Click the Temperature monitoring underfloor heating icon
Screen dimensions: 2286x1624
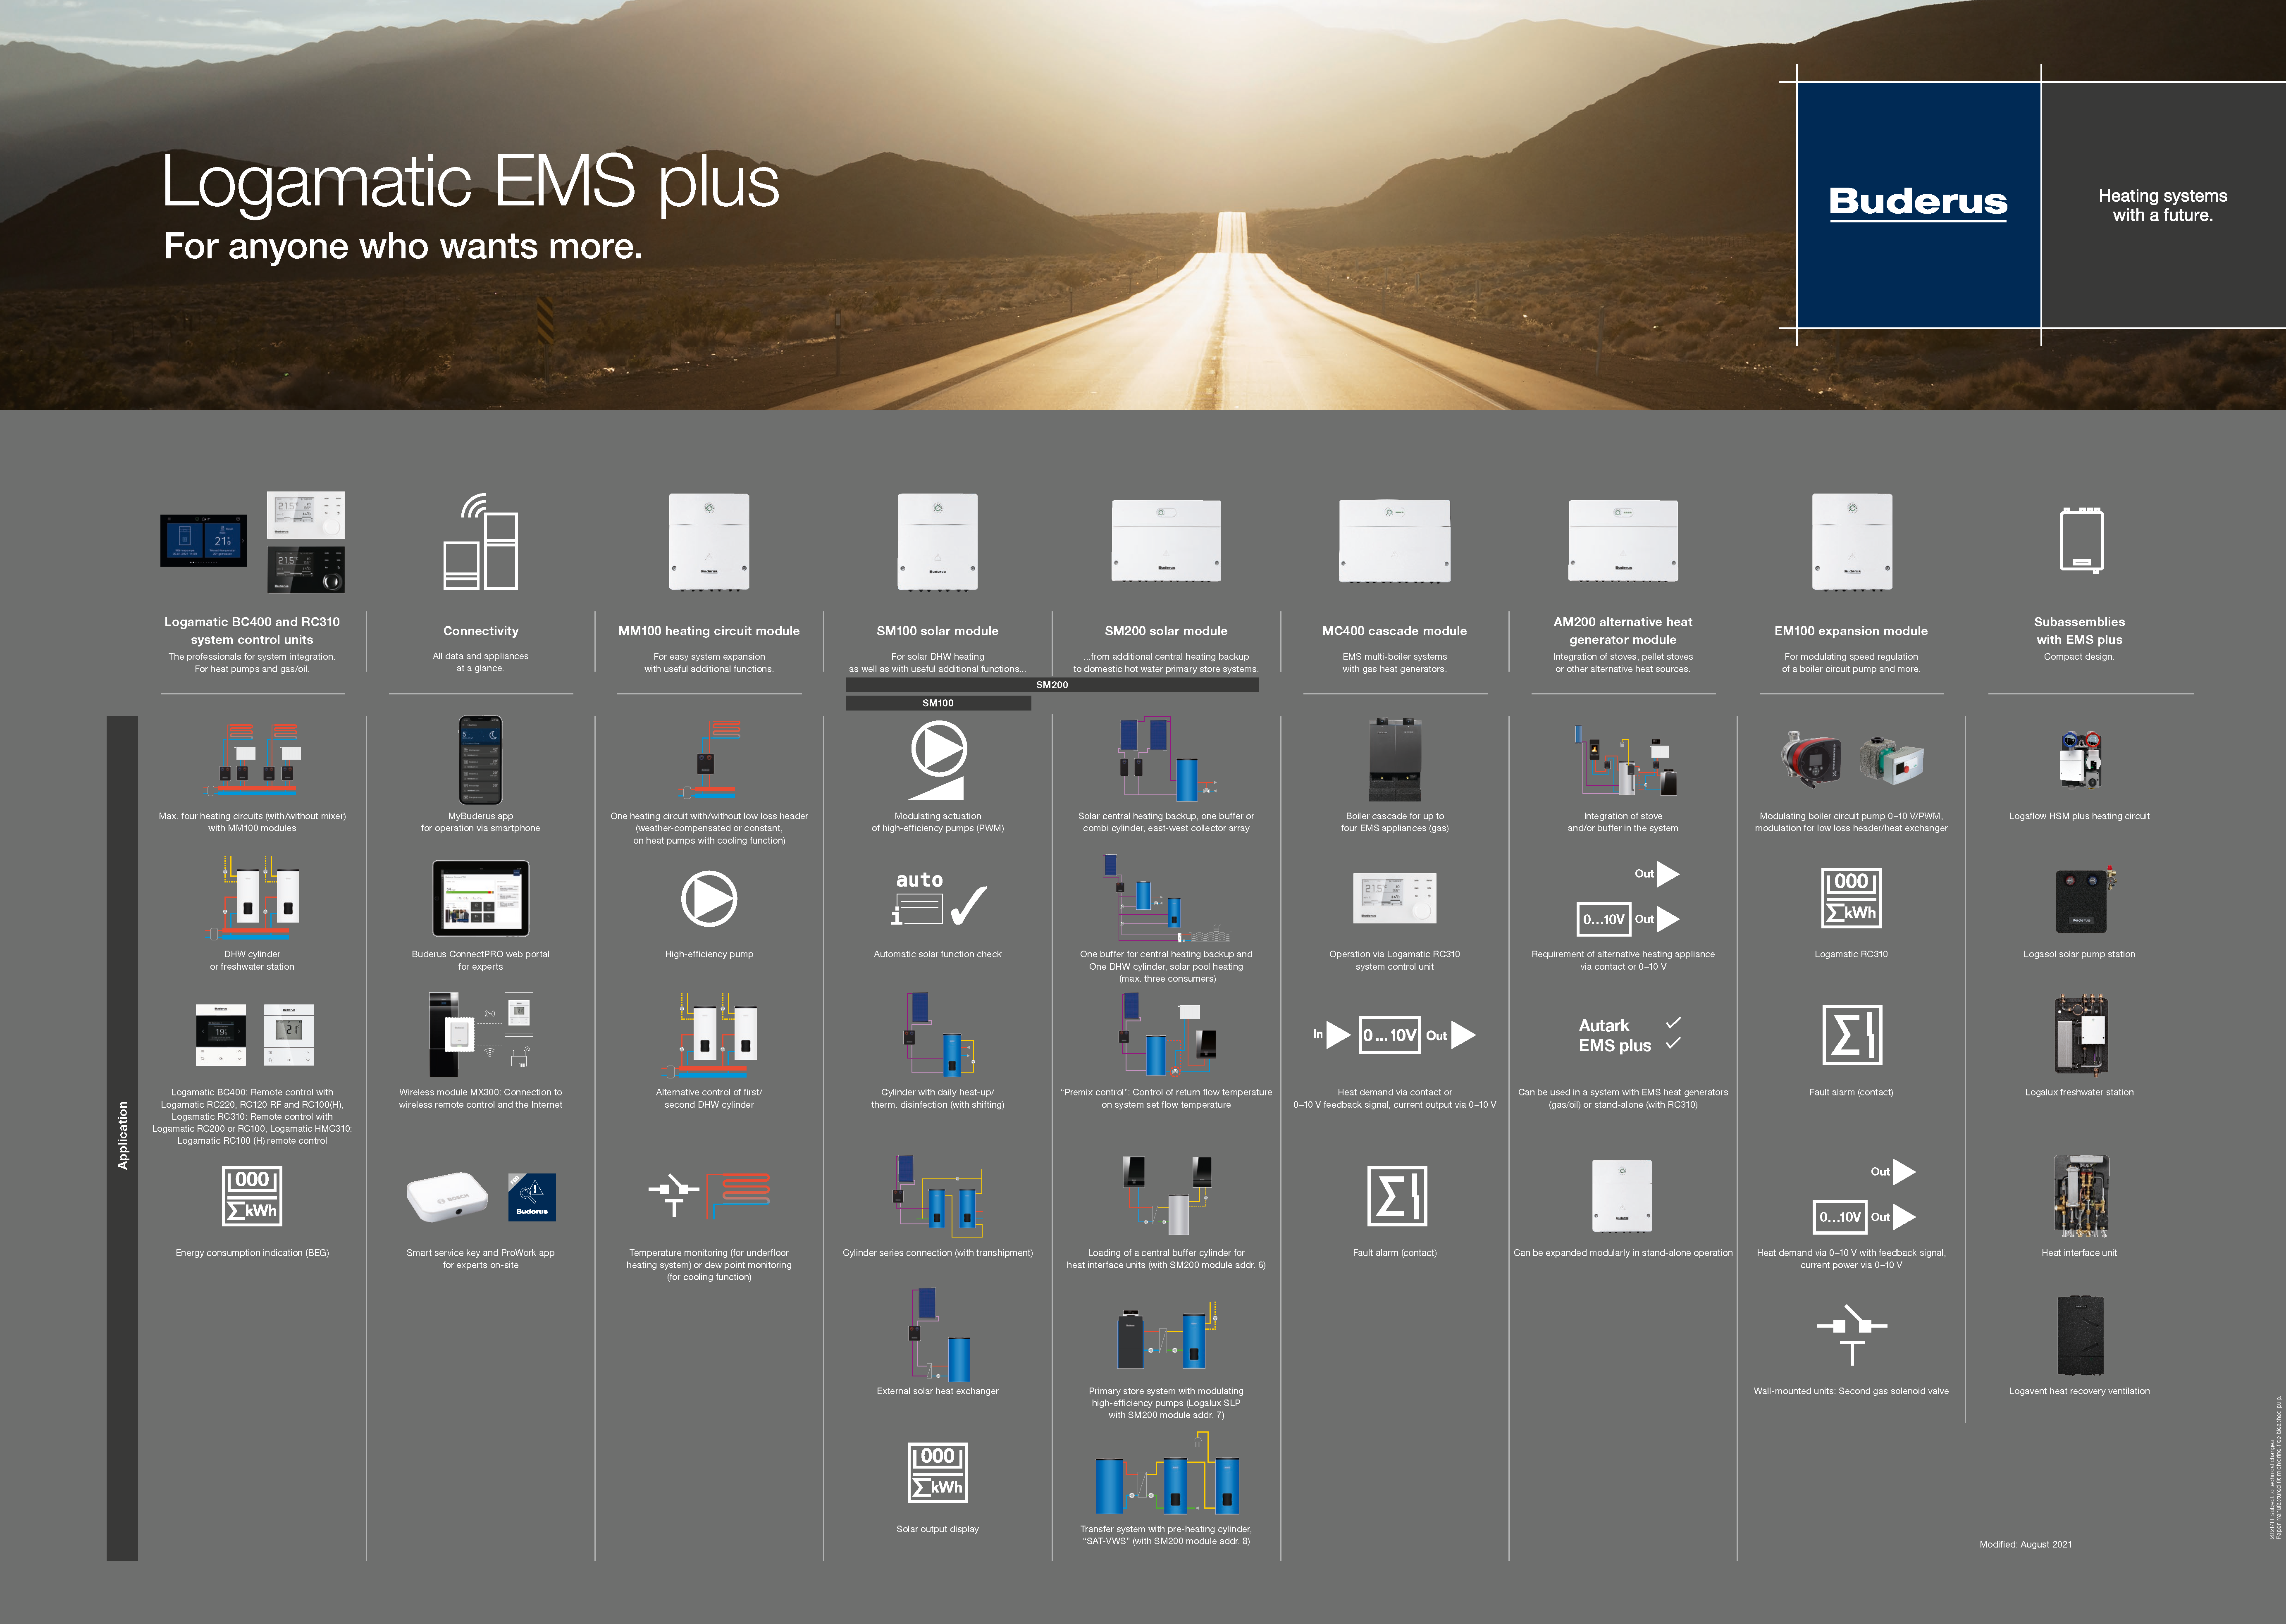709,1196
